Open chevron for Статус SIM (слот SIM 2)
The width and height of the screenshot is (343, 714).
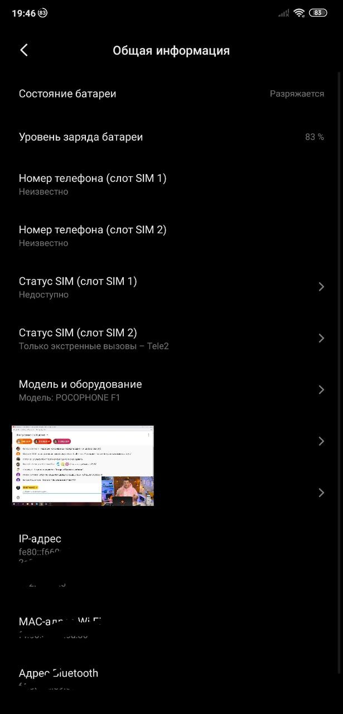(x=321, y=338)
